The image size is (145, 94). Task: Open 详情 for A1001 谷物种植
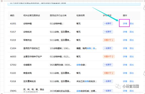[x=125, y=23]
